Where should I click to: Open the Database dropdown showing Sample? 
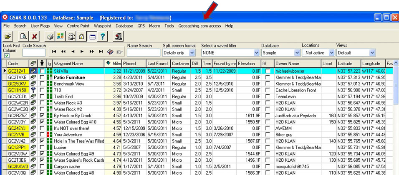[297, 53]
